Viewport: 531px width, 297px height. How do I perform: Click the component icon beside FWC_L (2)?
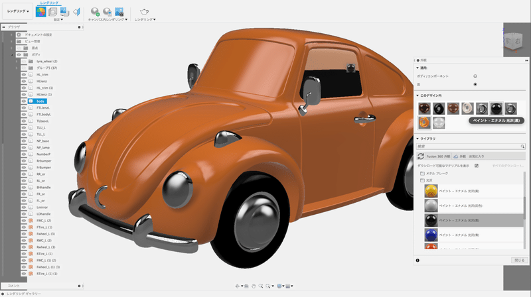31,221
